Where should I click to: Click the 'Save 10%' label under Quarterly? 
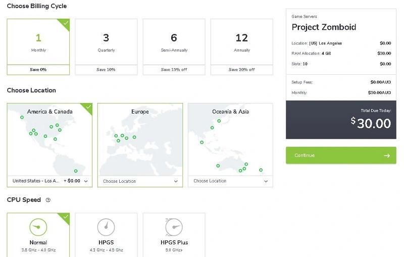pyautogui.click(x=106, y=70)
